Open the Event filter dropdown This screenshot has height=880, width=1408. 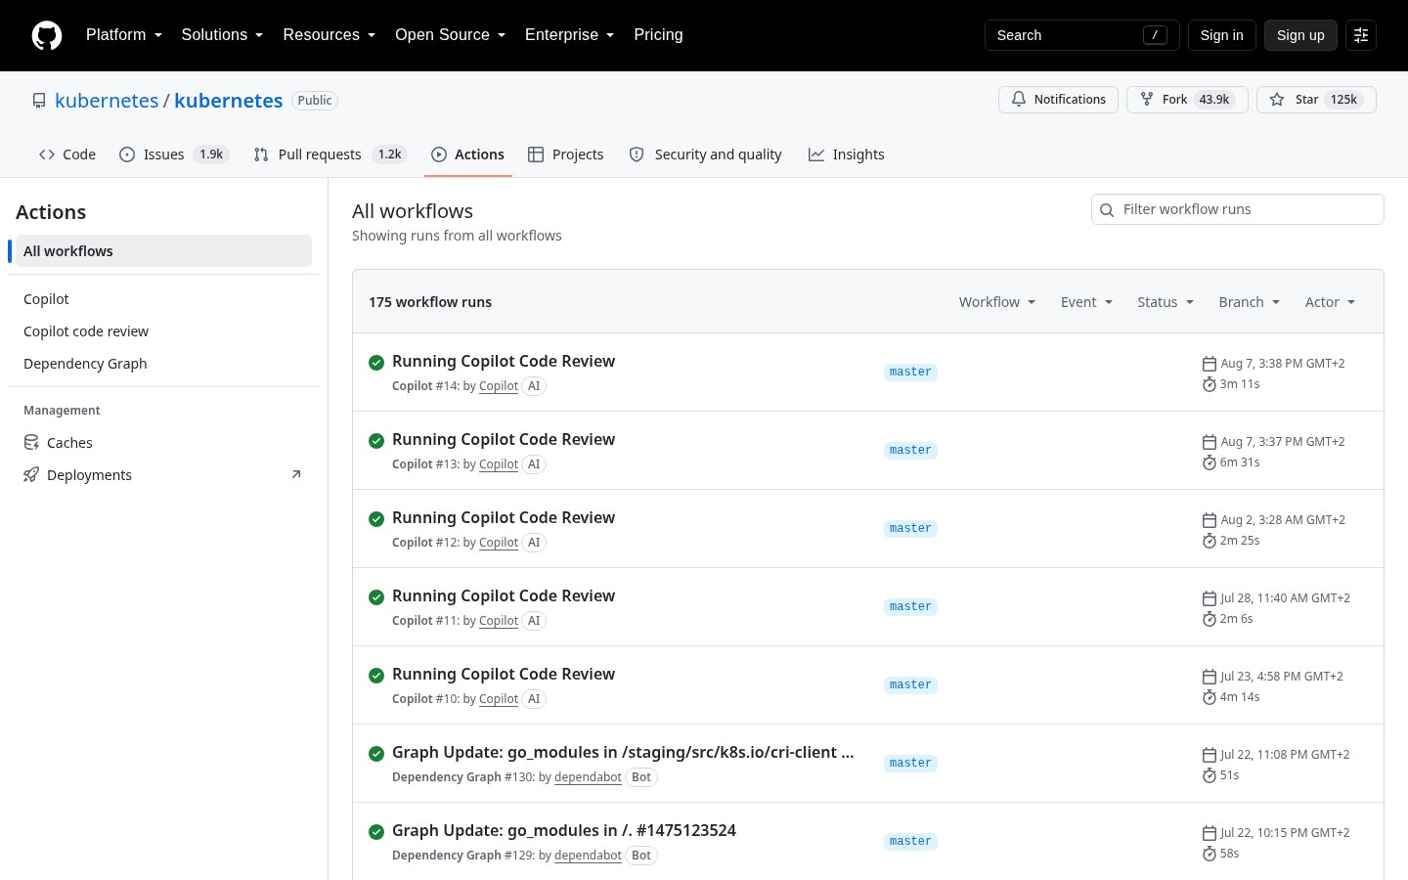click(1086, 302)
